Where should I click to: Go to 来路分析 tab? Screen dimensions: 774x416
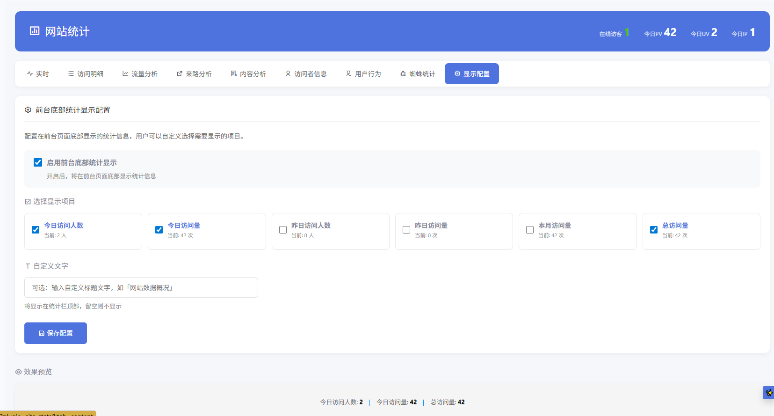[x=194, y=74]
